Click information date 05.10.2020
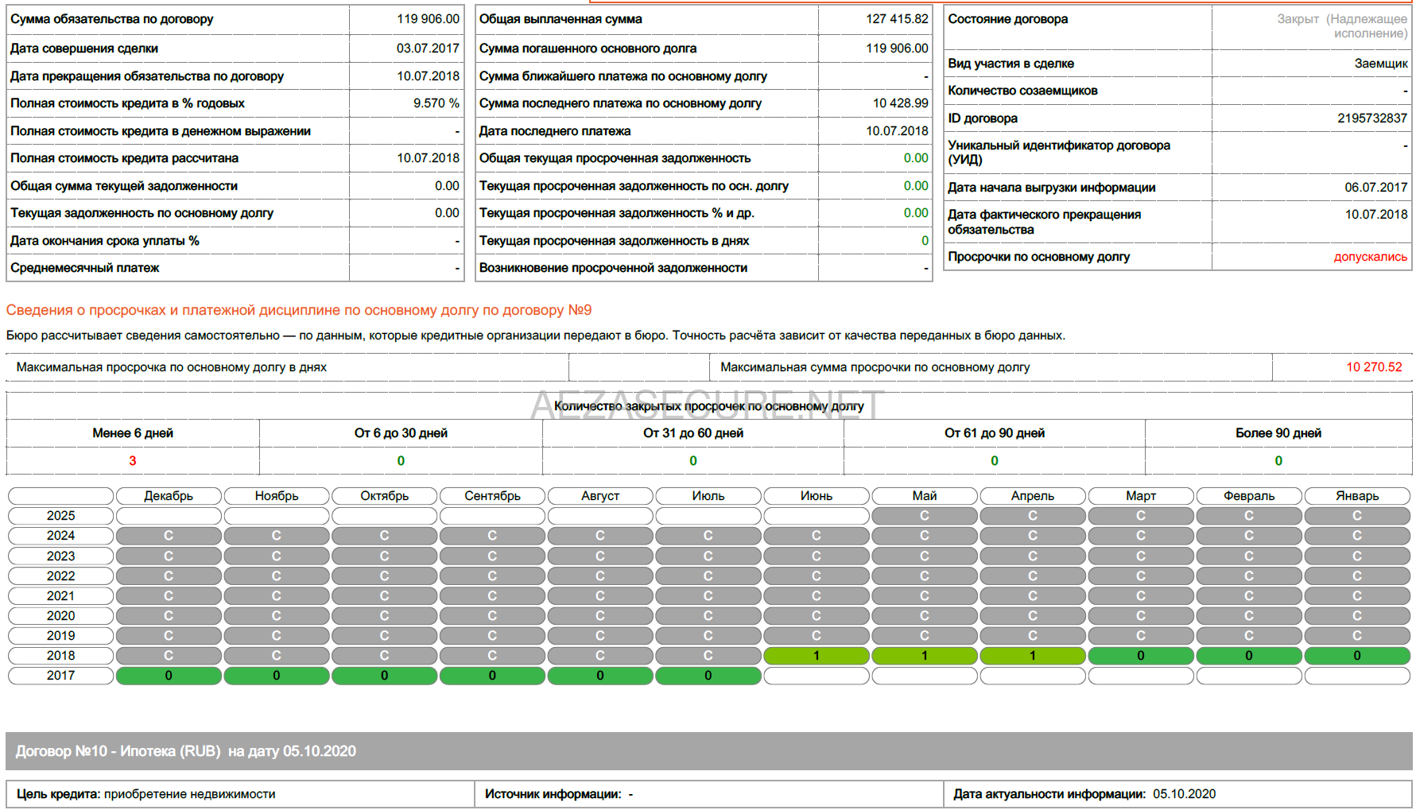This screenshot has width=1416, height=810. coord(1185,794)
